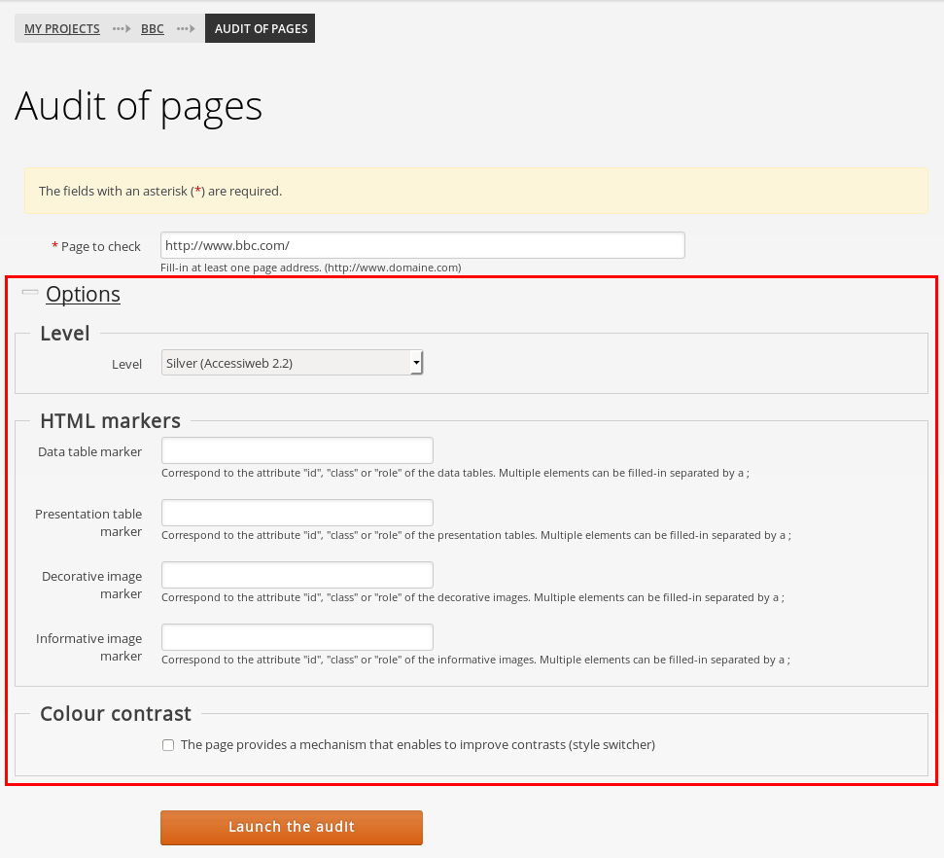Select the Audit of Pages breadcrumb
The height and width of the screenshot is (858, 944).
tap(261, 28)
